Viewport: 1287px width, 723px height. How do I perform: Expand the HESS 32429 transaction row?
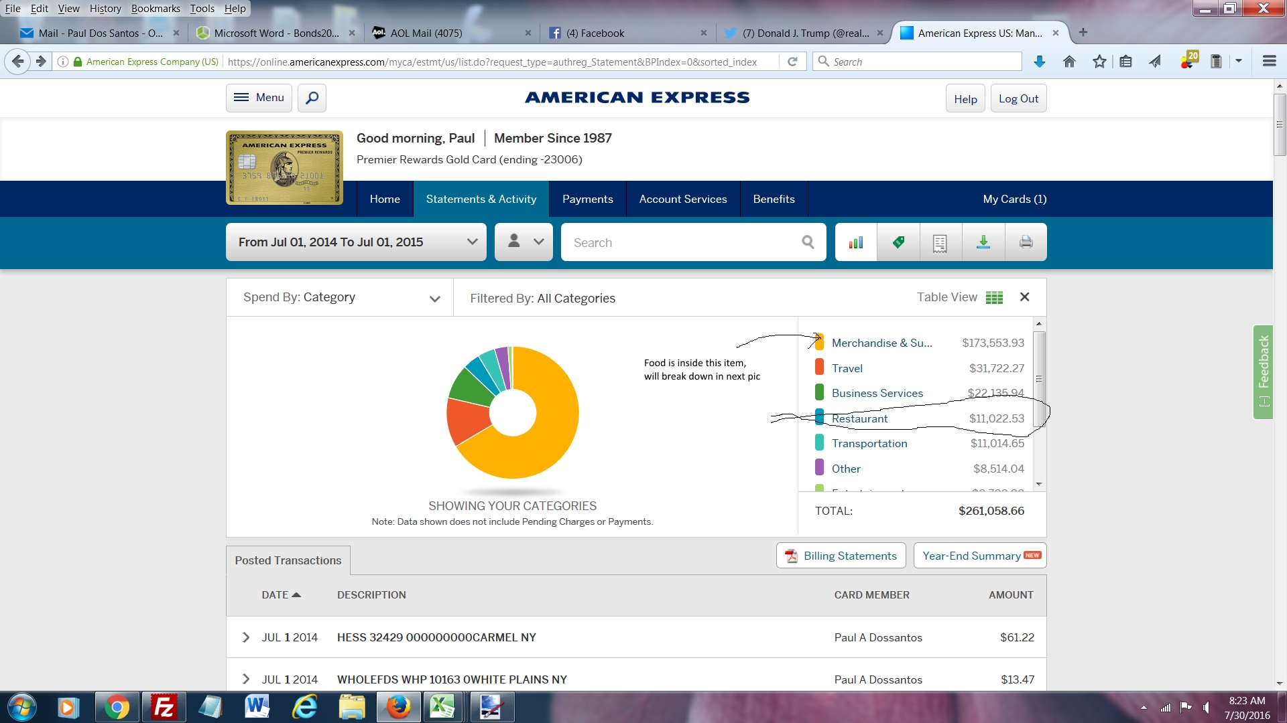(245, 637)
